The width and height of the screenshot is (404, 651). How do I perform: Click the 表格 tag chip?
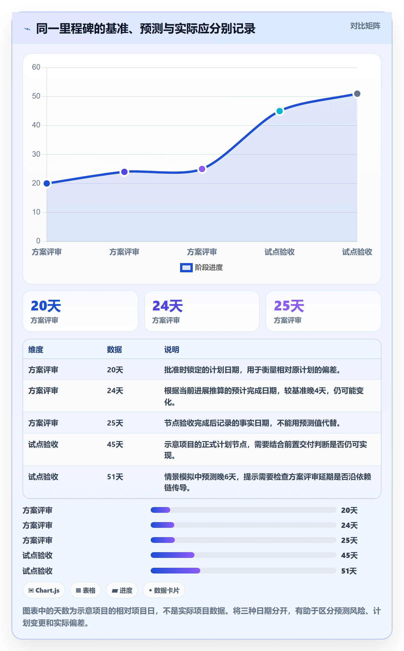[85, 590]
